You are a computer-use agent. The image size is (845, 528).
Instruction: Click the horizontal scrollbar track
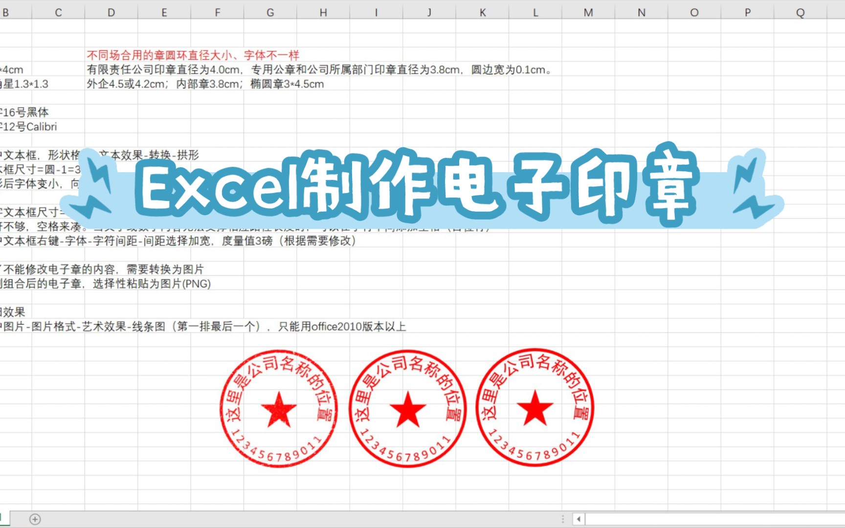tap(715, 519)
